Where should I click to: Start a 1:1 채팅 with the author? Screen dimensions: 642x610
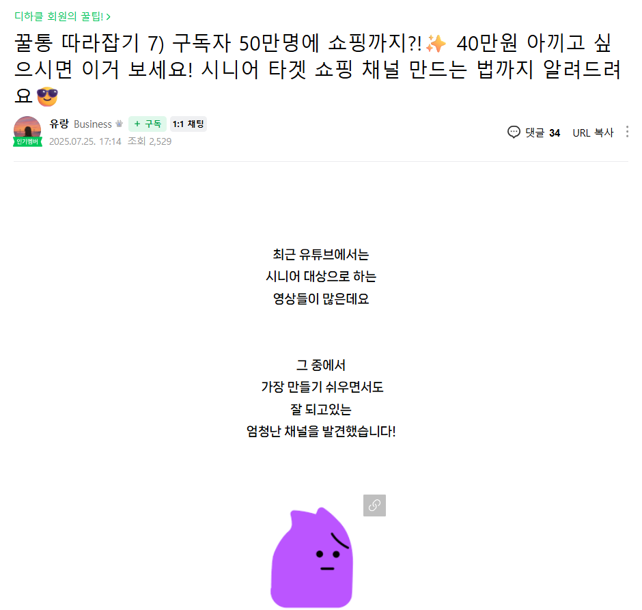click(x=189, y=124)
